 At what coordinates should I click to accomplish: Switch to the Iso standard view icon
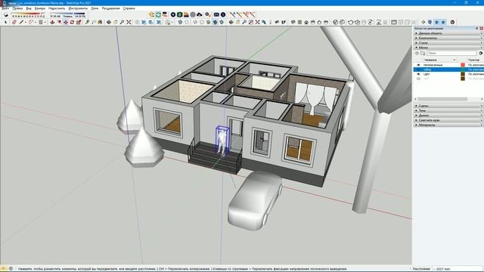[293, 22]
